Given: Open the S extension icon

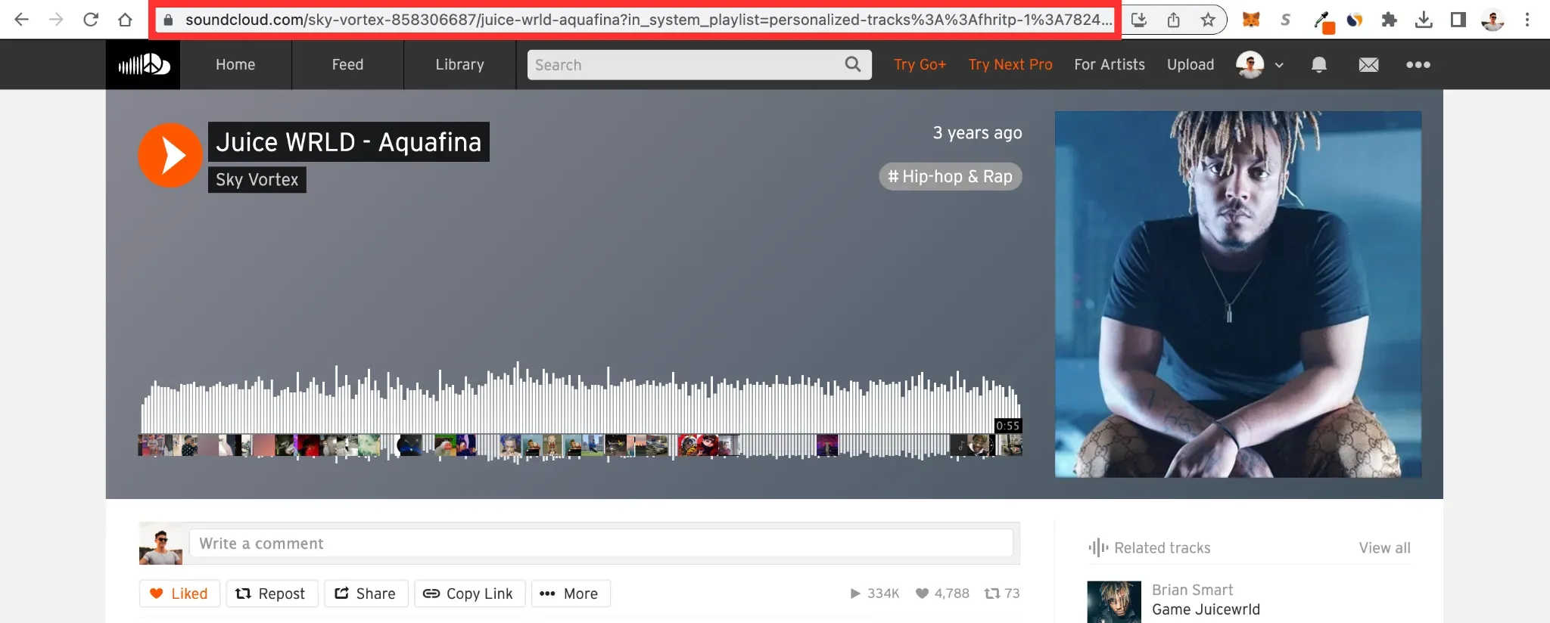Looking at the screenshot, I should 1285,20.
